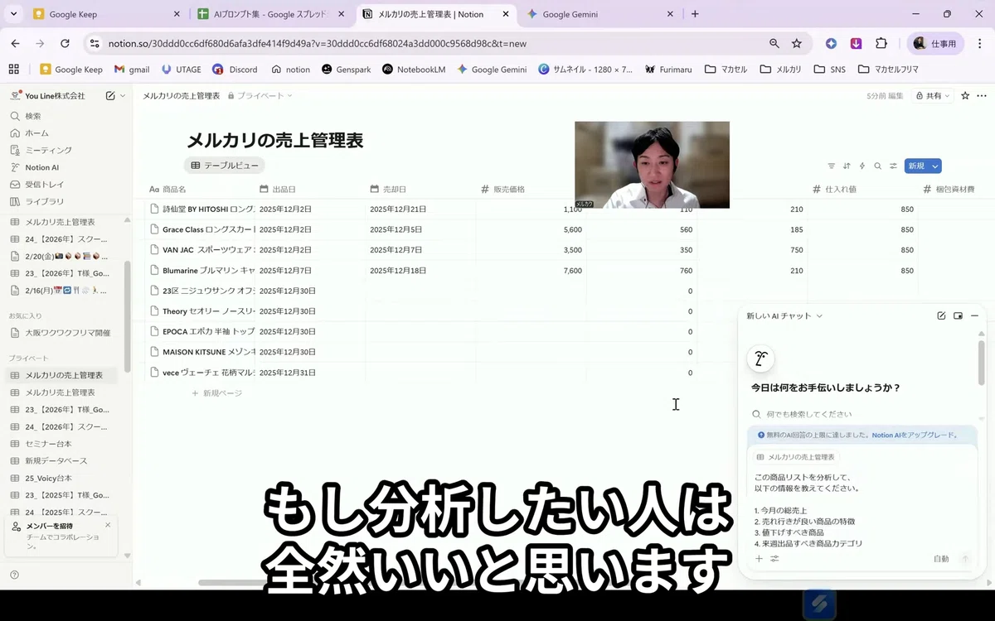Open the NotebookLM bookmark
The width and height of the screenshot is (995, 621).
click(415, 70)
